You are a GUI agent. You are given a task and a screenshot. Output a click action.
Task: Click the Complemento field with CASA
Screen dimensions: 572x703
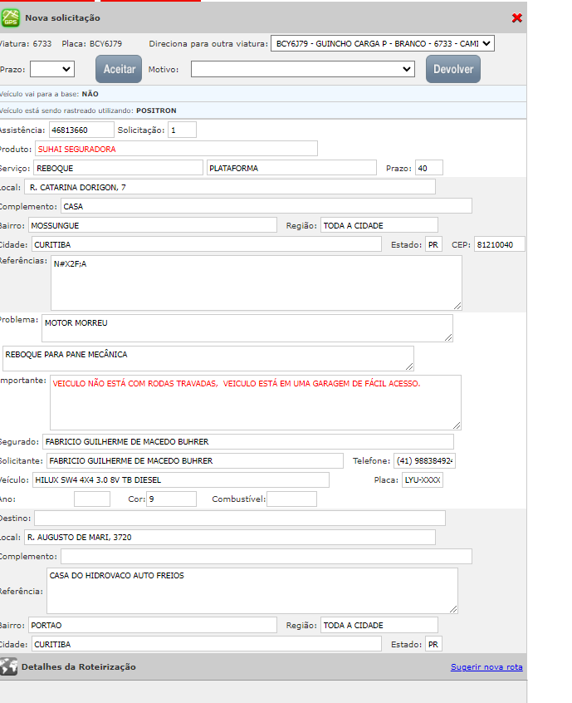(266, 206)
